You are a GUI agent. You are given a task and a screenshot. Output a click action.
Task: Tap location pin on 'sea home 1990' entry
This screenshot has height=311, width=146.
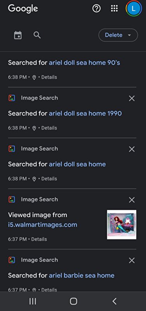(34, 128)
